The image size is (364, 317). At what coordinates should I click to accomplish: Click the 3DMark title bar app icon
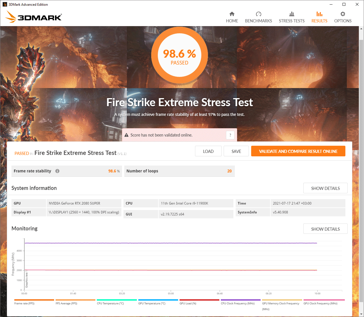(x=5, y=4)
